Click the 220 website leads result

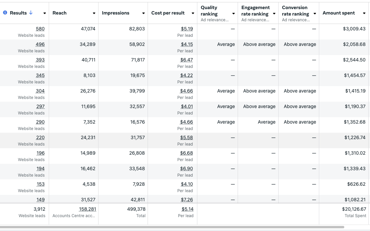(x=40, y=137)
